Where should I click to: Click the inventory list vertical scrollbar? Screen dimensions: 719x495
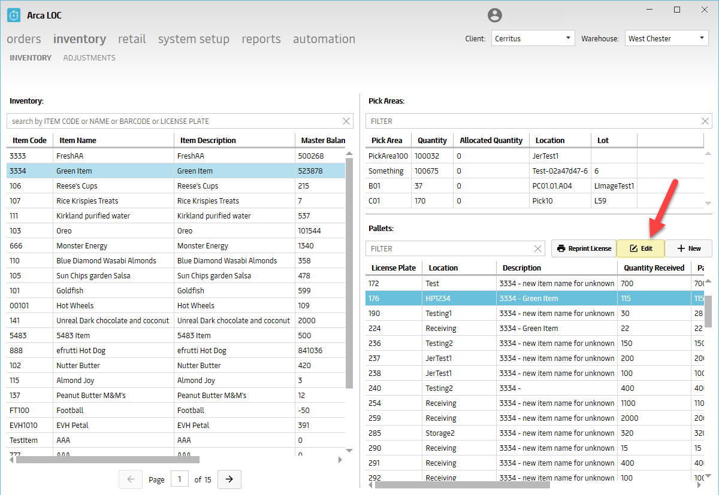click(349, 273)
